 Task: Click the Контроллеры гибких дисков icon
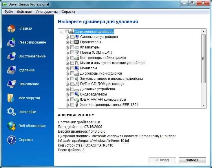coord(77,58)
